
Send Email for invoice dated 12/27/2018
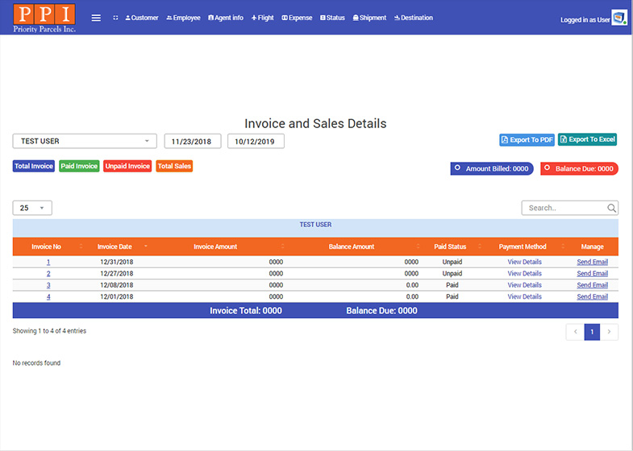[x=592, y=274]
